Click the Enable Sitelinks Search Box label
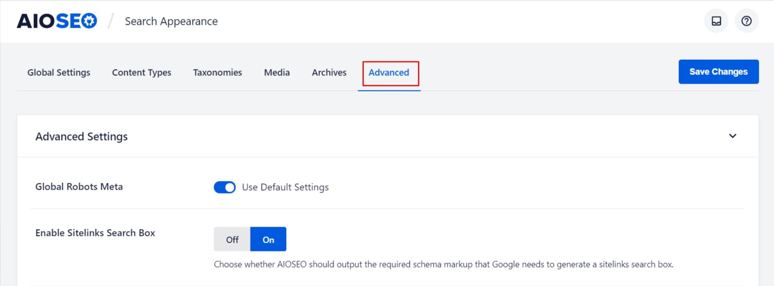The width and height of the screenshot is (774, 286). click(95, 233)
